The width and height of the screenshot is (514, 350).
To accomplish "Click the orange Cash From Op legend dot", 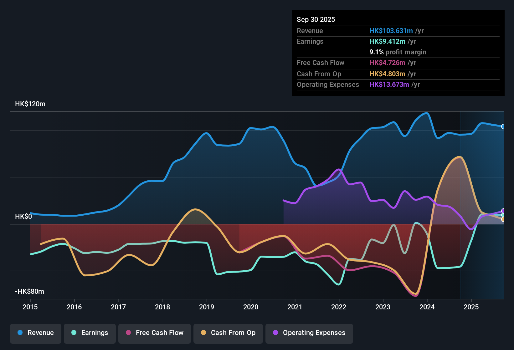I will click(203, 333).
